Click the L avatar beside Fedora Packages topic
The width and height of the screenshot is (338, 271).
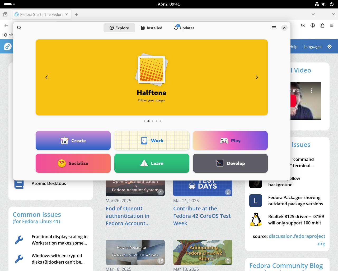click(256, 201)
